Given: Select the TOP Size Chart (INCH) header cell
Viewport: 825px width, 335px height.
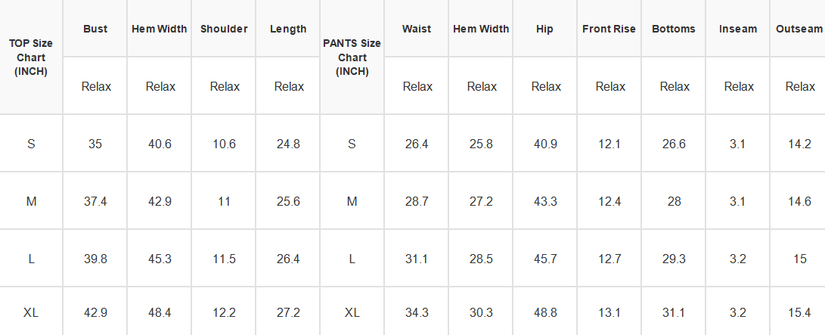Looking at the screenshot, I should click(x=31, y=57).
